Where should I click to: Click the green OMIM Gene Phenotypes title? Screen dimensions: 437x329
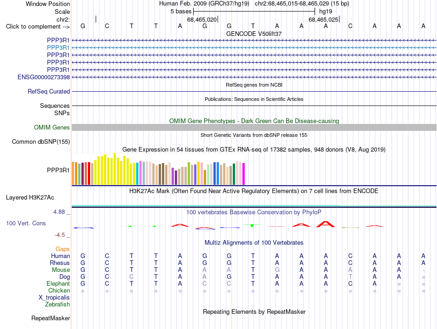click(x=254, y=121)
